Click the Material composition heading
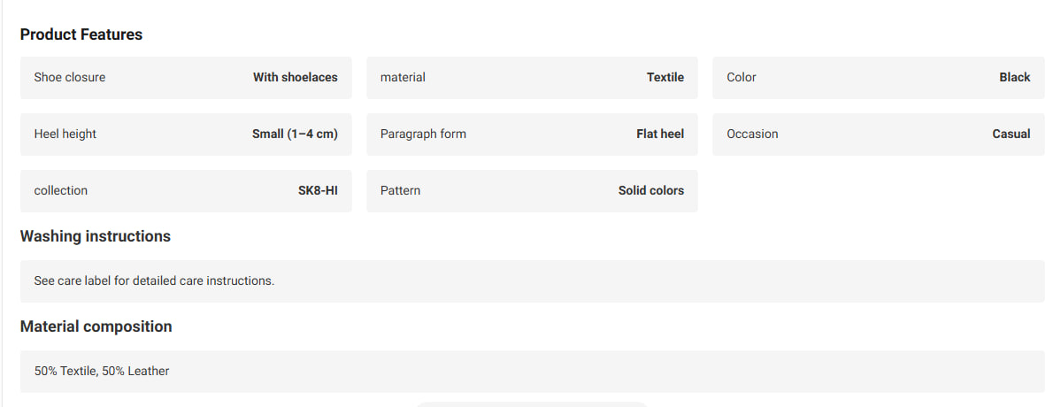This screenshot has width=1061, height=407. tap(96, 326)
